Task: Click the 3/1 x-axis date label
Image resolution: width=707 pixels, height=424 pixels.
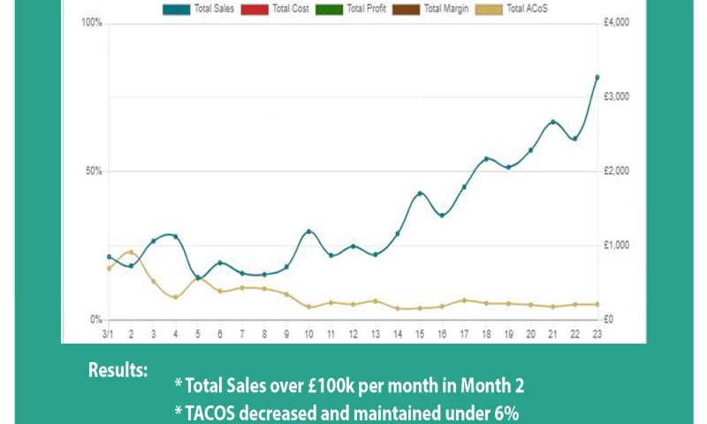Action: coord(108,334)
